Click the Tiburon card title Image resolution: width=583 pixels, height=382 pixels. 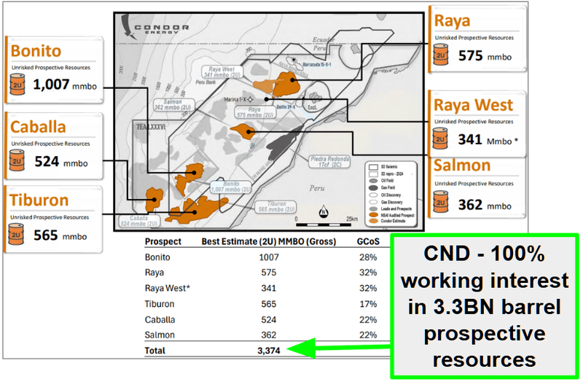click(x=39, y=200)
